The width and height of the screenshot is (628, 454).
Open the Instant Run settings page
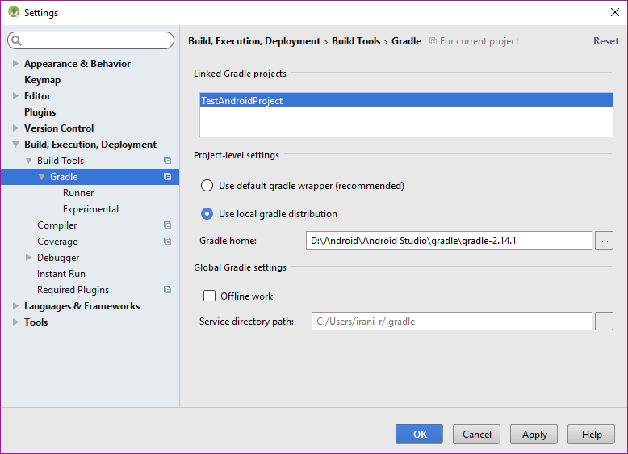[61, 274]
